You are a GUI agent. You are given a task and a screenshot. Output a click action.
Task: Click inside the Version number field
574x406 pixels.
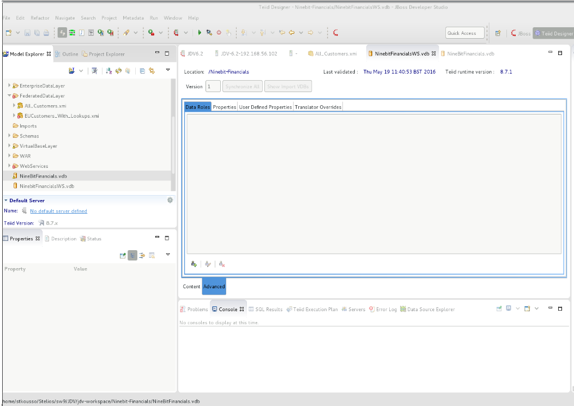point(213,86)
